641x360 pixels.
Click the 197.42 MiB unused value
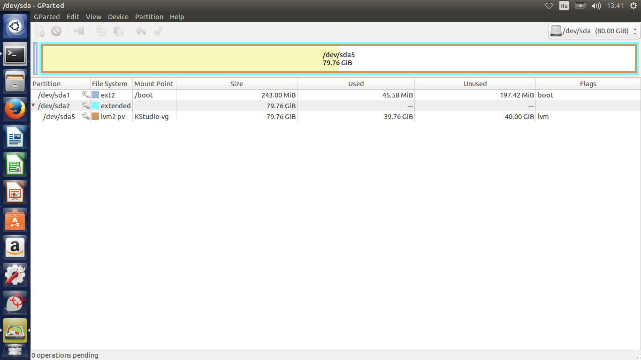(517, 95)
